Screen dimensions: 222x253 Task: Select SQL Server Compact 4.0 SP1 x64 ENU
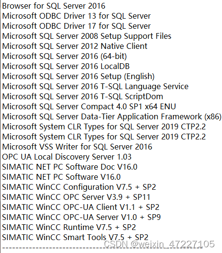coord(89,107)
